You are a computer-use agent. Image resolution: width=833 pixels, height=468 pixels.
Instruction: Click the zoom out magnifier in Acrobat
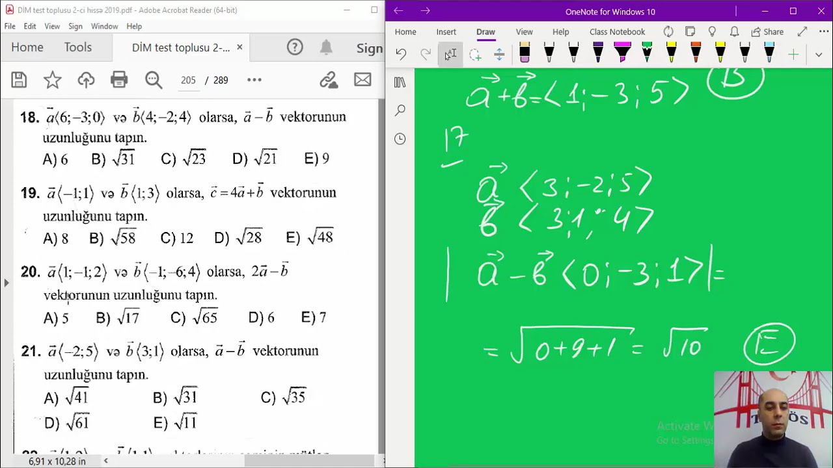(x=154, y=80)
